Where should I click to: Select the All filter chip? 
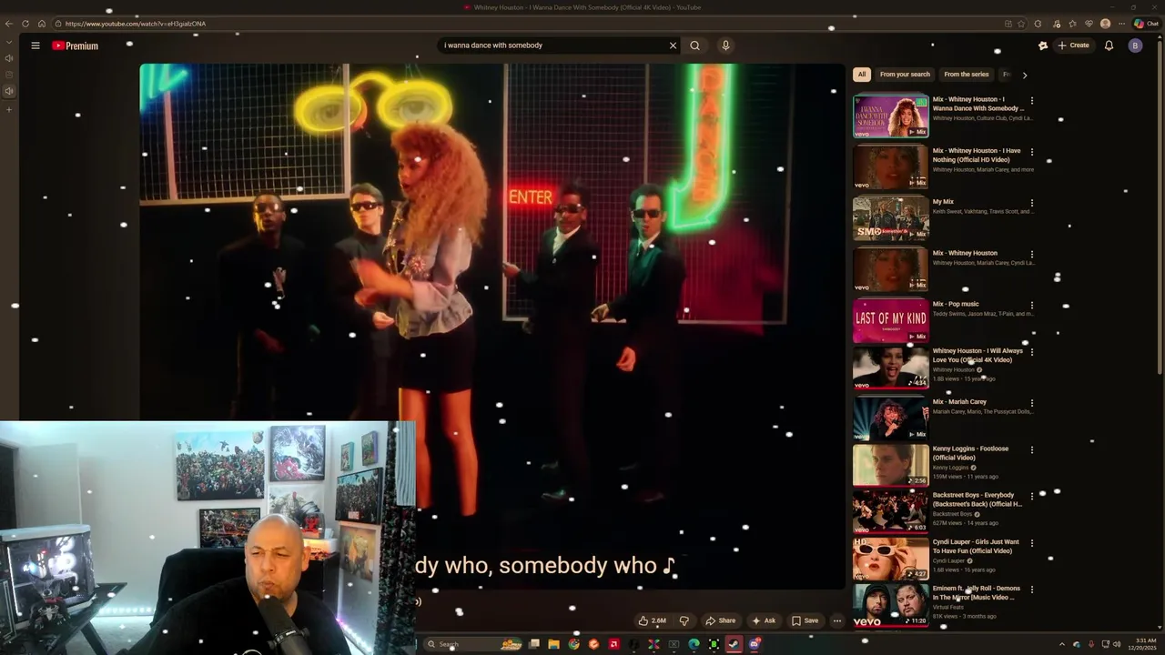tap(862, 75)
